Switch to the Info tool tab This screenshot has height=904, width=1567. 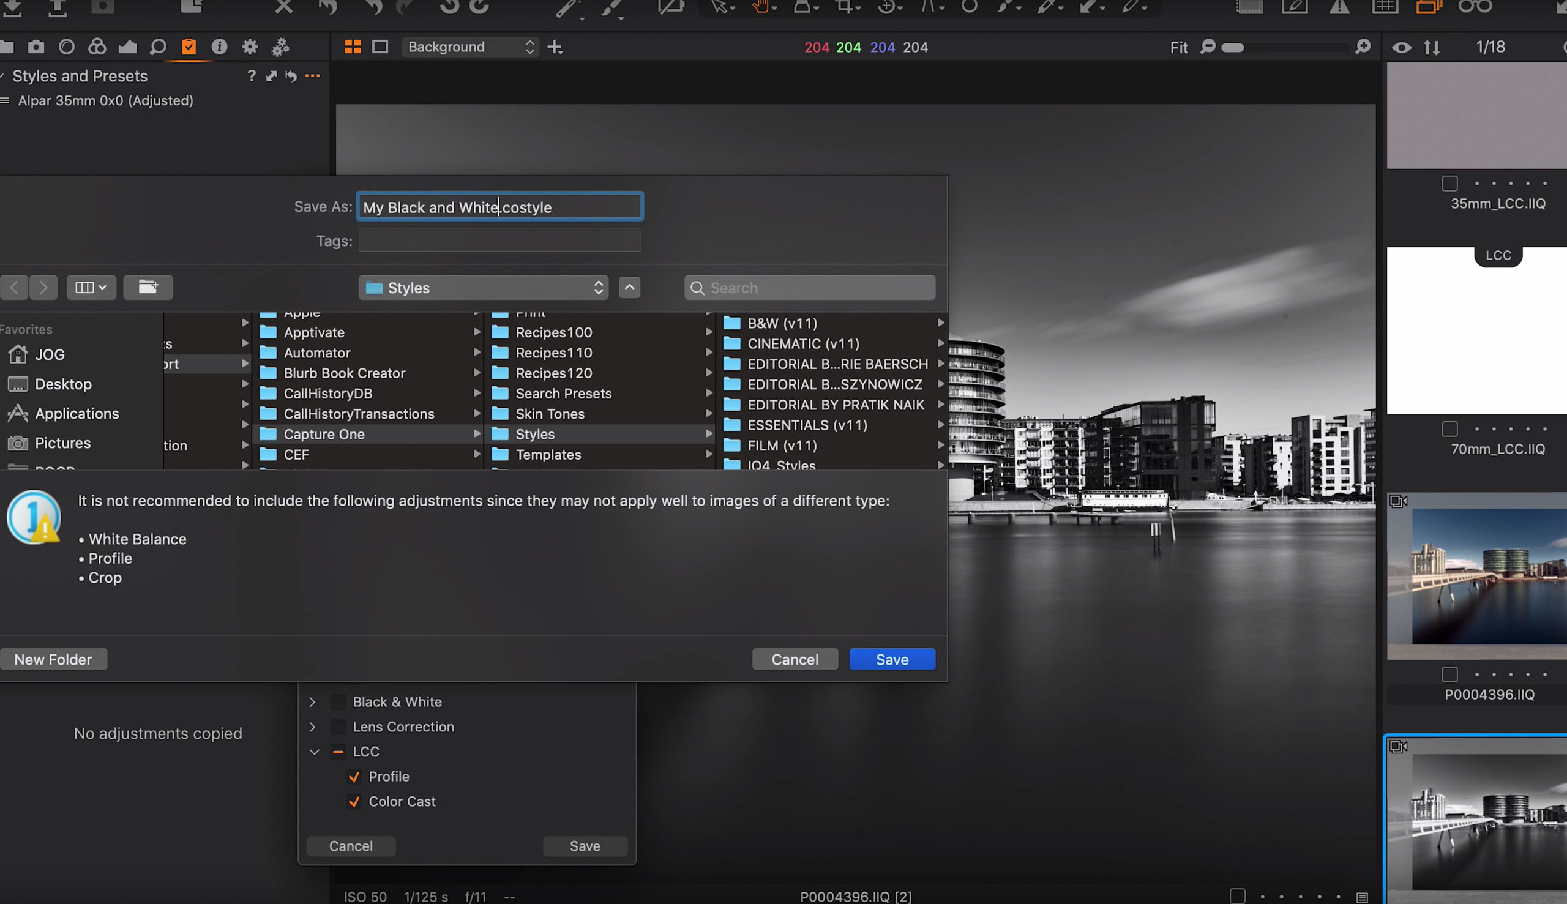click(x=219, y=47)
